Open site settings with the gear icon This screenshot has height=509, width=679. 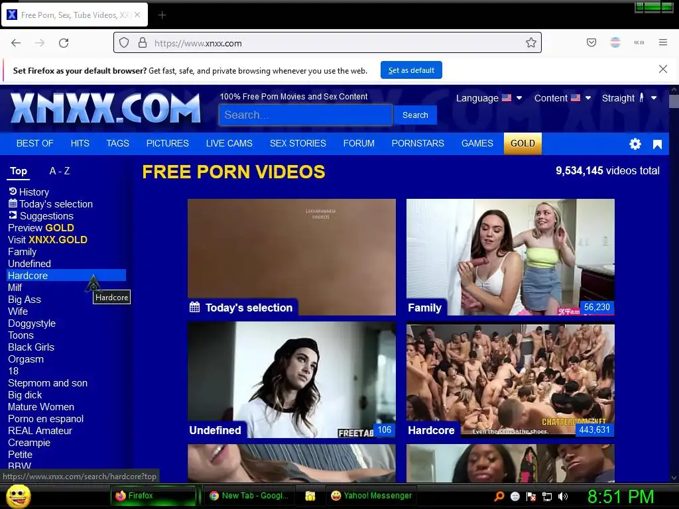point(635,144)
